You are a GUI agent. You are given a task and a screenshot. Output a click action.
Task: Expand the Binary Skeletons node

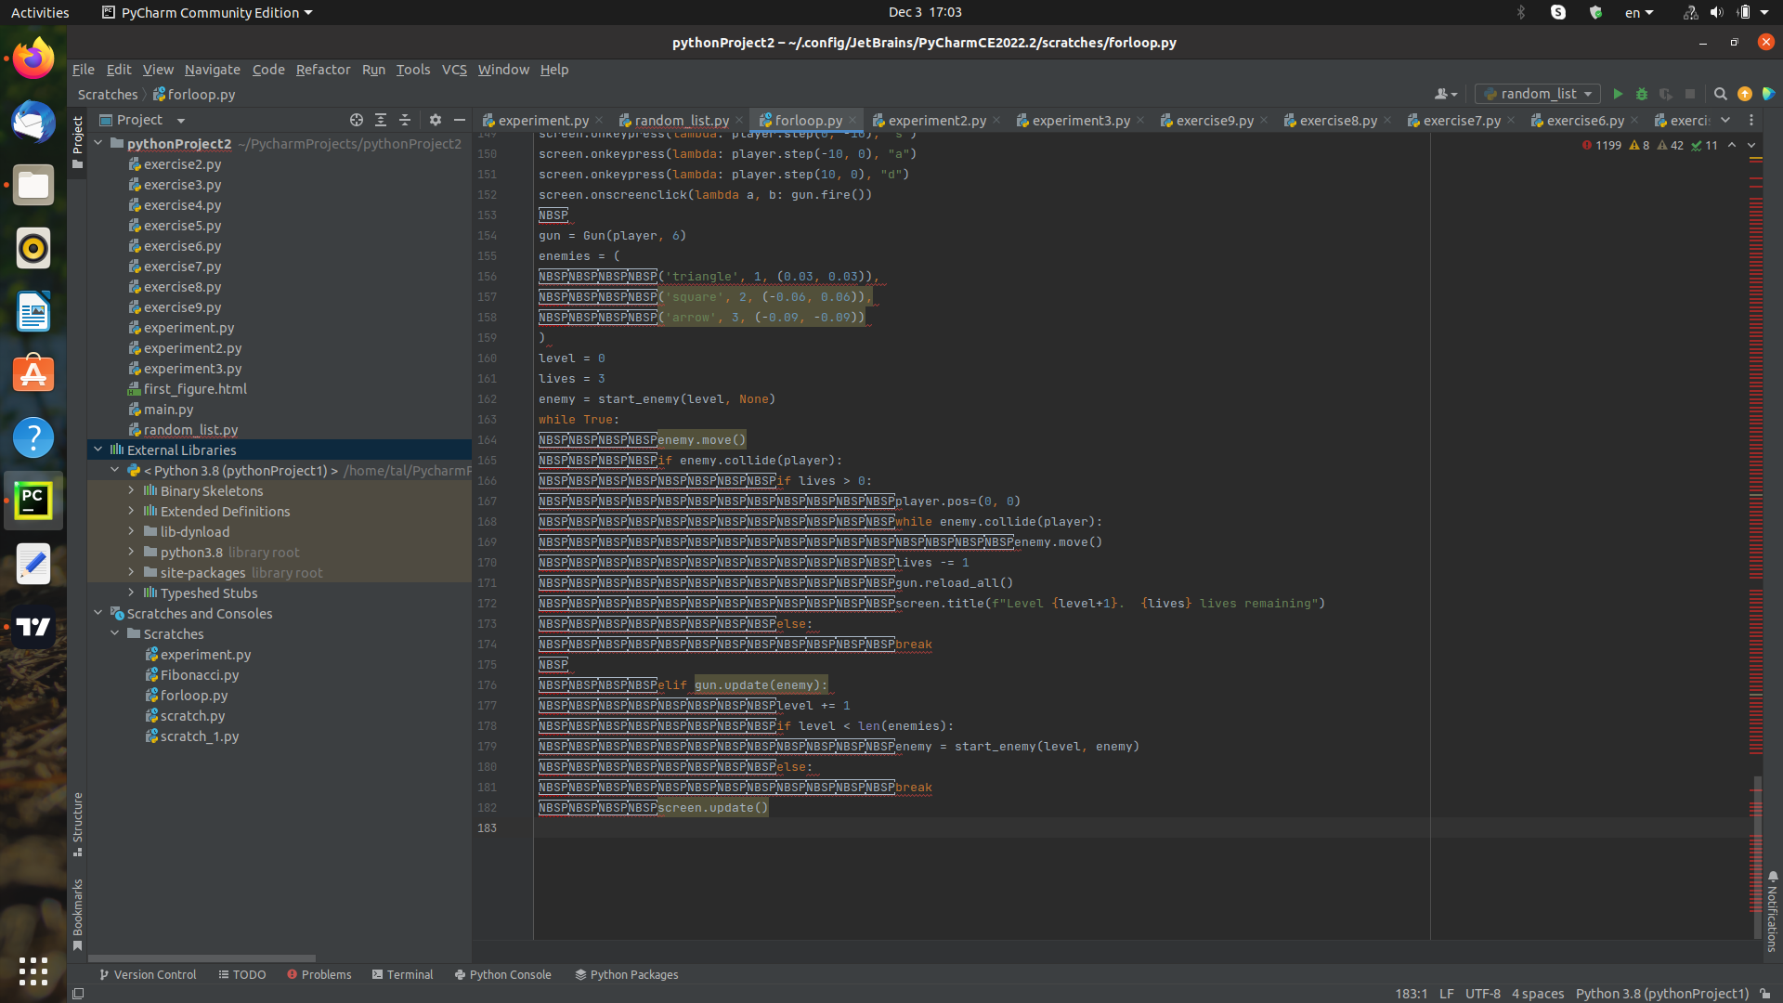(132, 490)
